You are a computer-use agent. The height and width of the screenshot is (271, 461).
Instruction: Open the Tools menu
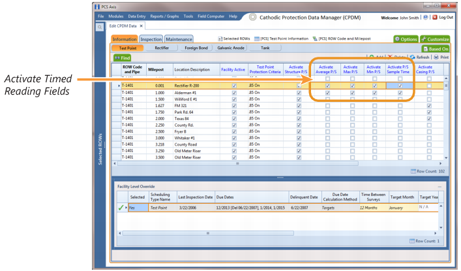188,16
